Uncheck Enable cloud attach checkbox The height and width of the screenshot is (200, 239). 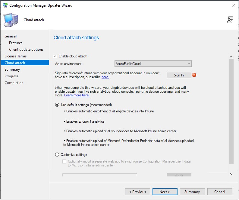click(55, 56)
